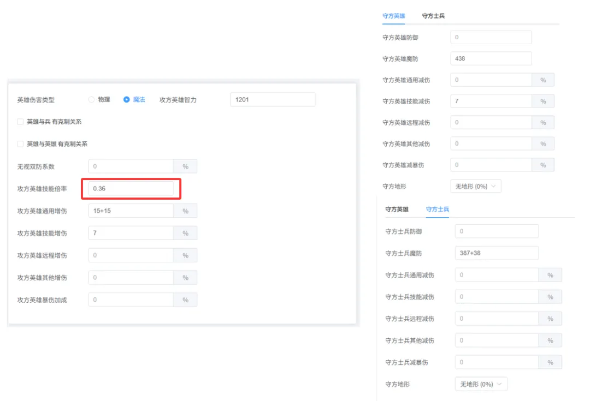Select the 守方英雄远程减伤 input field
Screen dimensions: 590x401
click(491, 122)
